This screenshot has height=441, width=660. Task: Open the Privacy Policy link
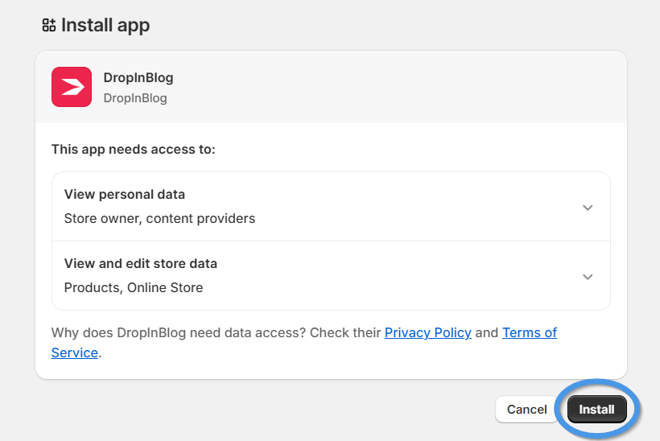point(427,332)
